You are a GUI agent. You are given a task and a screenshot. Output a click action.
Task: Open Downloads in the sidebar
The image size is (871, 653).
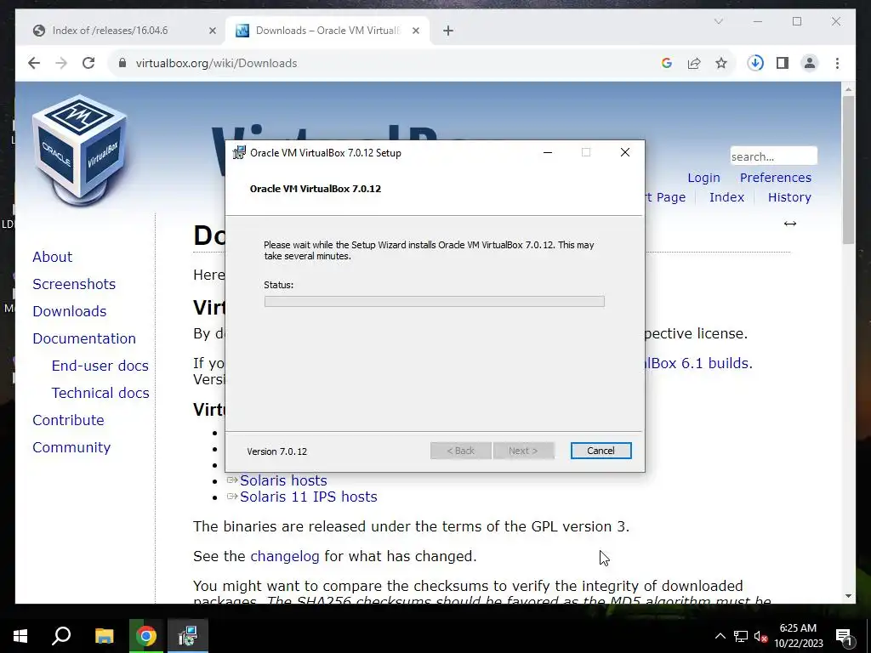coord(70,311)
